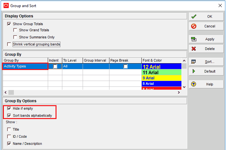This screenshot has width=226, height=150.
Task: Uncheck Show Group Totals
Action: click(x=9, y=24)
